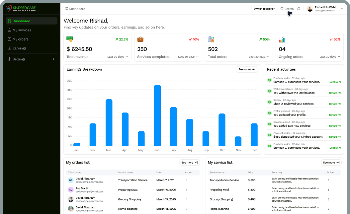Click the notification bell icon

(299, 9)
